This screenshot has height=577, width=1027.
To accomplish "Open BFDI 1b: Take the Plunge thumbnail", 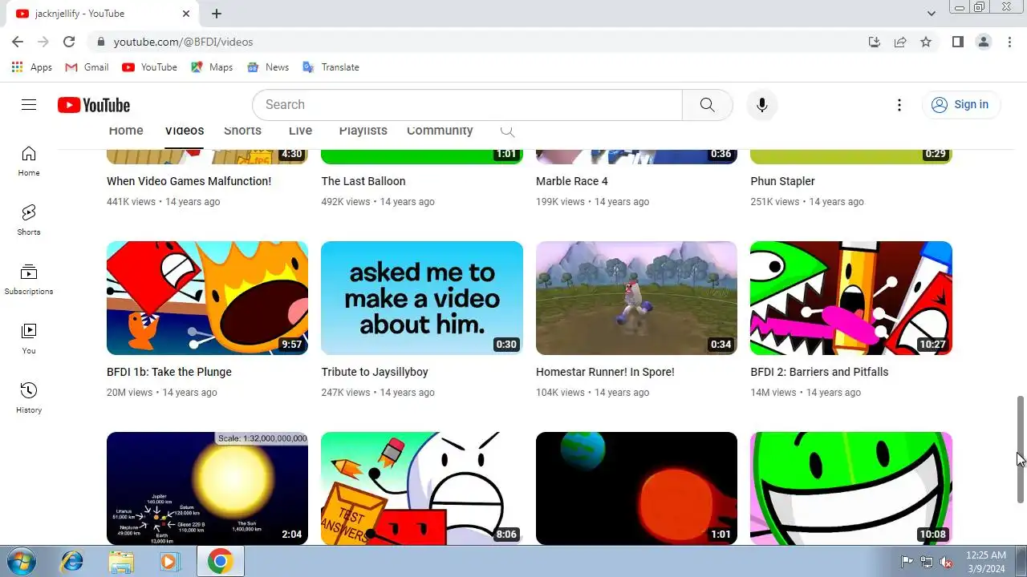I will pos(207,298).
